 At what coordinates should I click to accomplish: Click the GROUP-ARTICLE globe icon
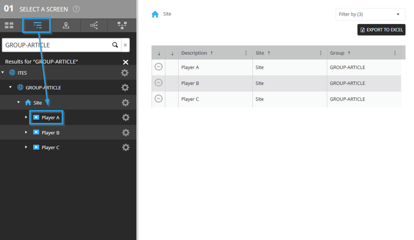pos(20,87)
